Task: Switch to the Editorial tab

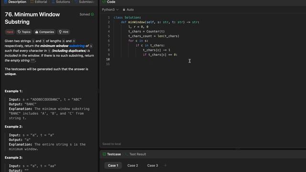Action: pos(39,2)
